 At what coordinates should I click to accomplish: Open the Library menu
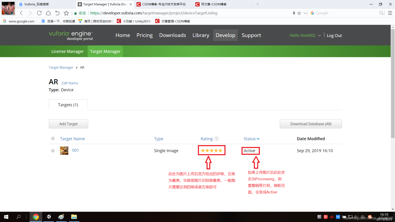point(201,35)
